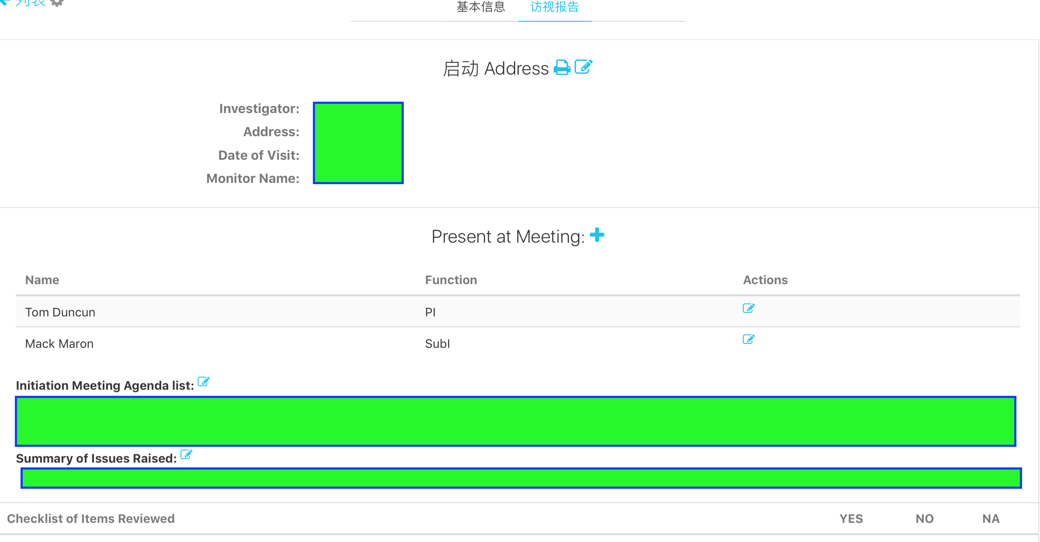Screen dimensions: 1040x542
Task: Edit the Summary of Issues Raised
Action: (x=186, y=455)
